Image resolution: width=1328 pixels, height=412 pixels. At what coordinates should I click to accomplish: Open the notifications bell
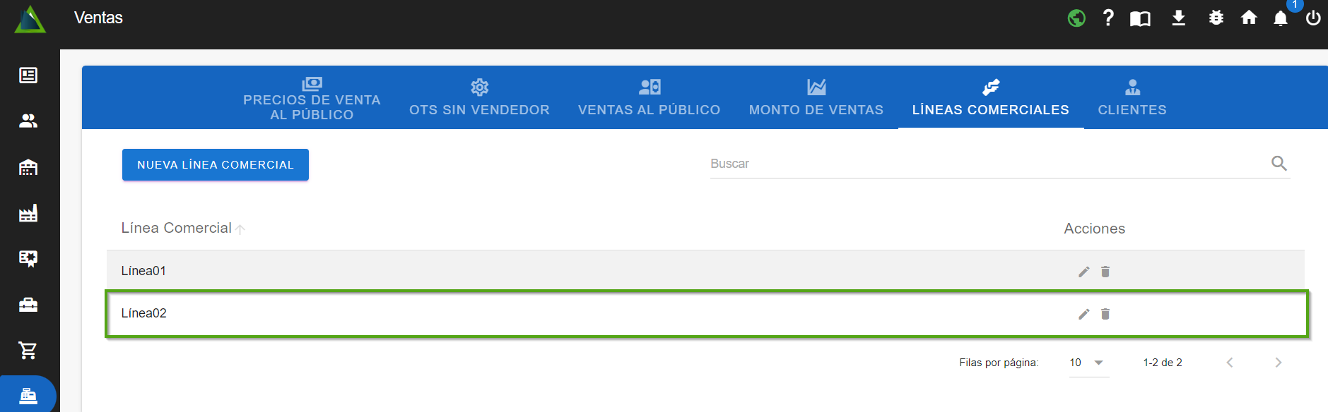coord(1280,18)
